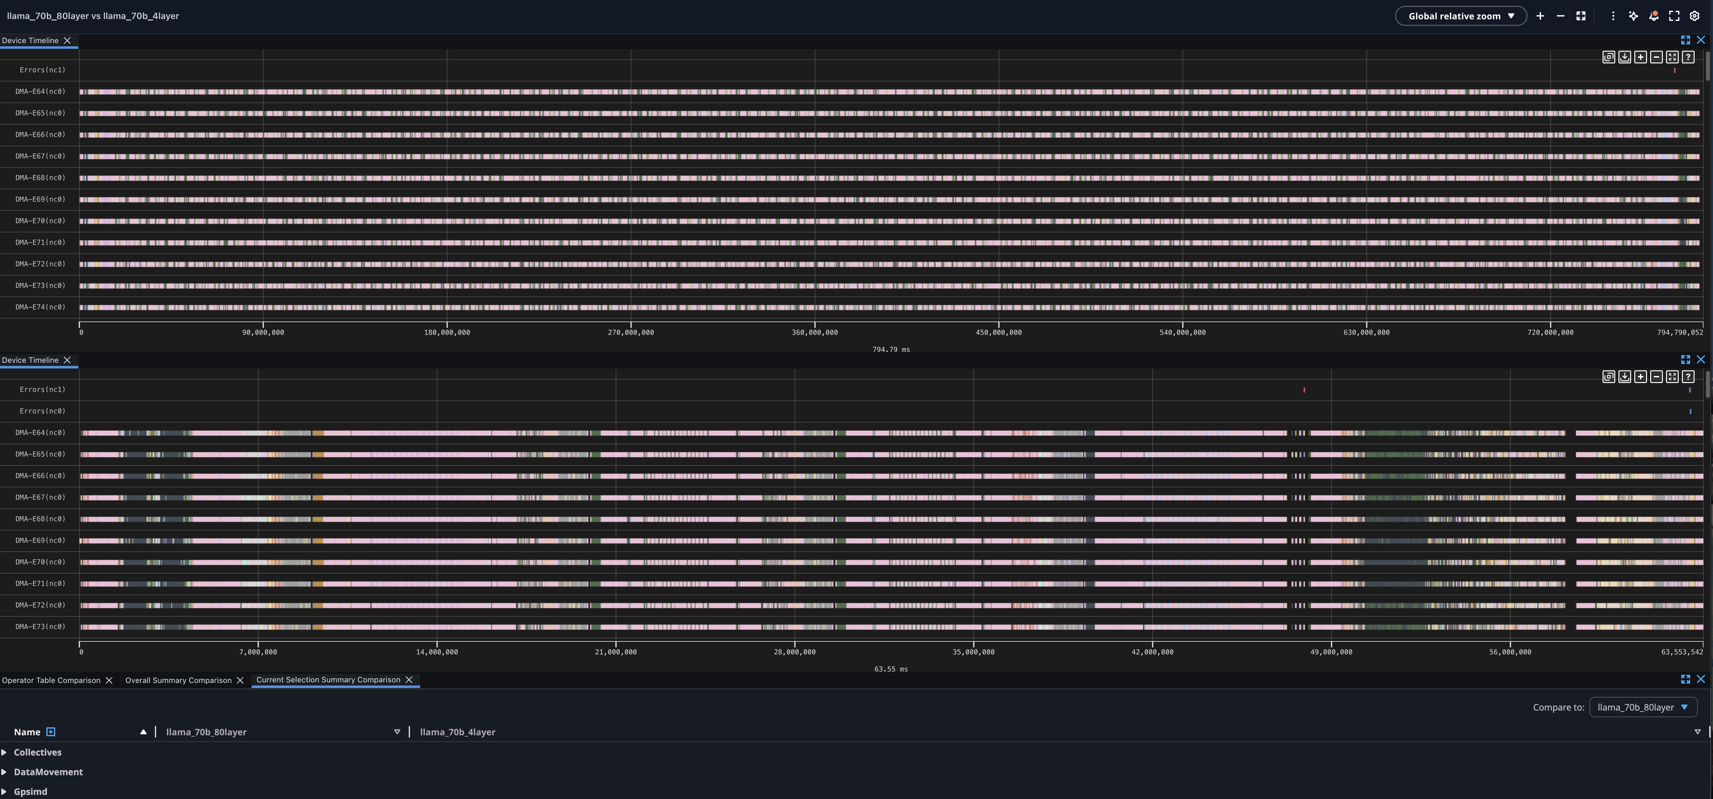The width and height of the screenshot is (1713, 799).
Task: Reset zoom in bottom timeline toolbar
Action: [x=1672, y=377]
